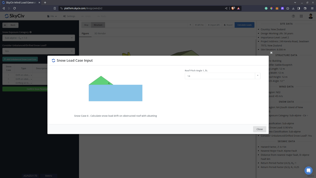Click the 'Snow Case 6' description text

pyautogui.click(x=116, y=116)
